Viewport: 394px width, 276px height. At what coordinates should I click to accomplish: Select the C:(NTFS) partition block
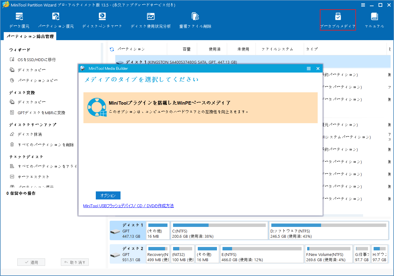pyautogui.click(x=219, y=230)
